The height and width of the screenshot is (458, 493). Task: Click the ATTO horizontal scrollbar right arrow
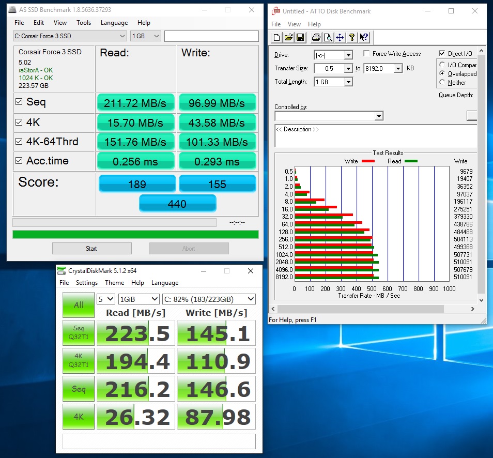472,309
